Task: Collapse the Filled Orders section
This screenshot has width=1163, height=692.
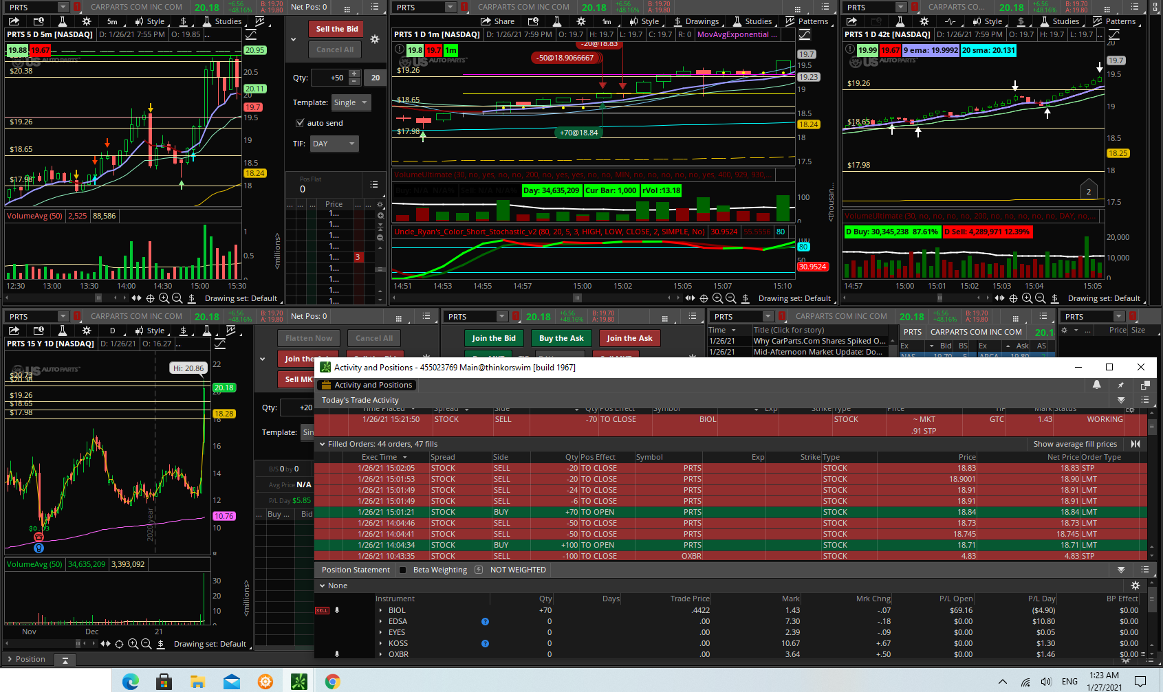Action: 322,444
